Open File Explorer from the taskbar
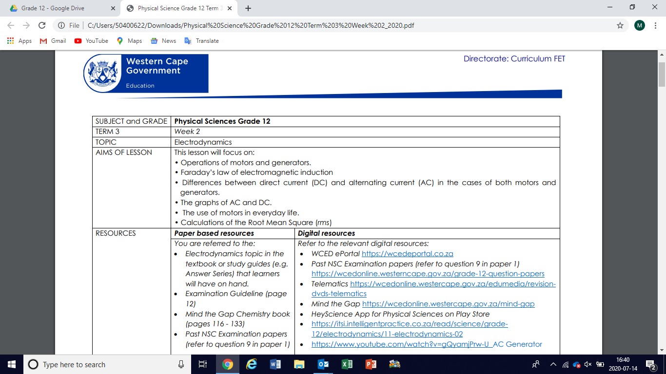Viewport: 666px width, 374px height. coord(299,364)
